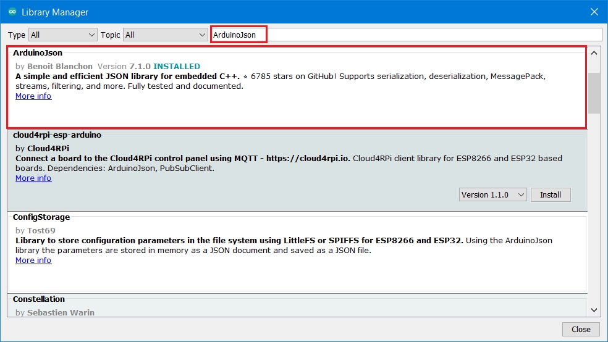Open More info link for cloud4rpi-esp-arduino
The width and height of the screenshot is (608, 342).
point(33,178)
